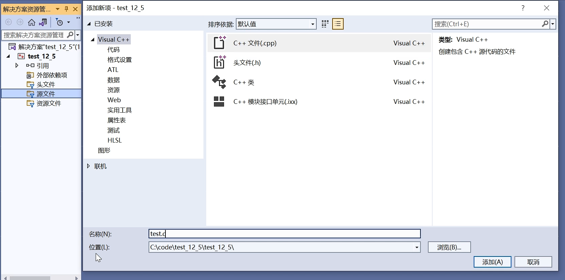Click the 名称 name input field
565x280 pixels.
click(284, 234)
